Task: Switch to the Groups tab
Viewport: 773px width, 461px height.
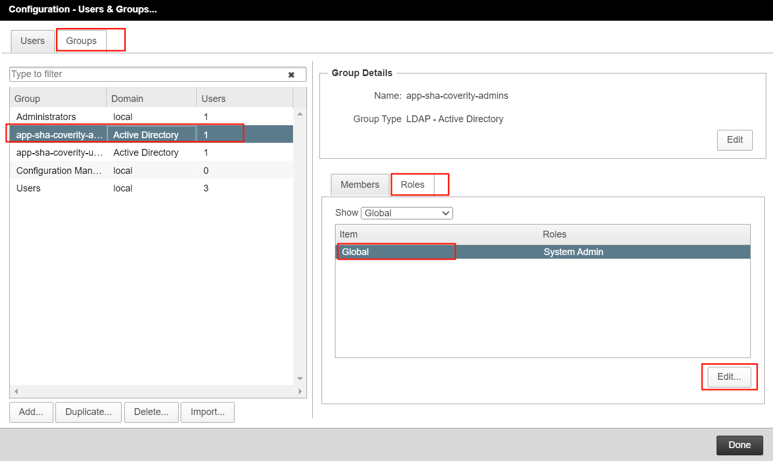Action: 81,41
